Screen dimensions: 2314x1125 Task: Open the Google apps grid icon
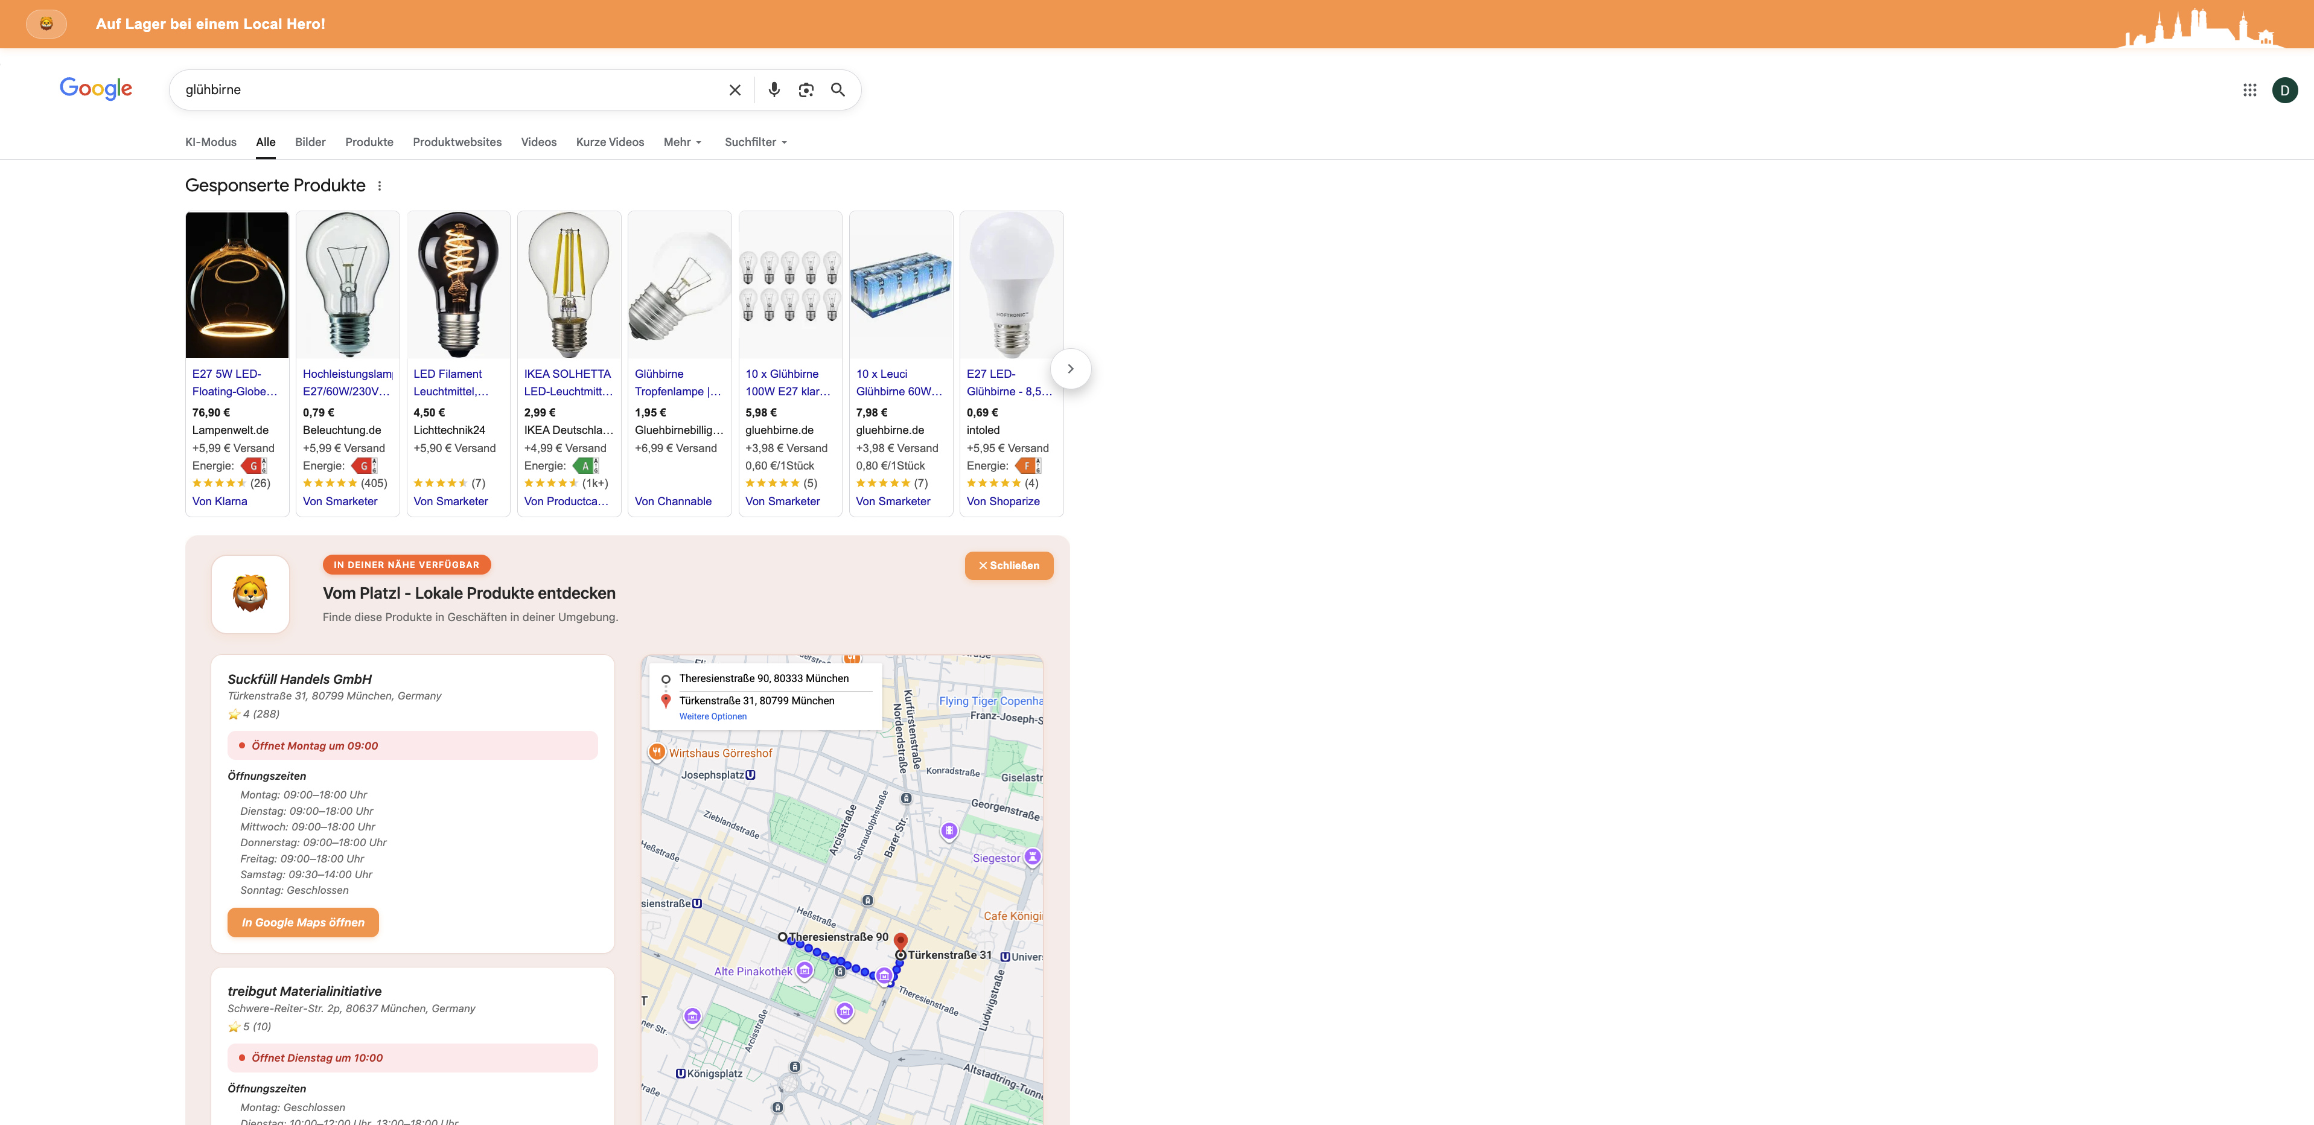coord(2249,90)
